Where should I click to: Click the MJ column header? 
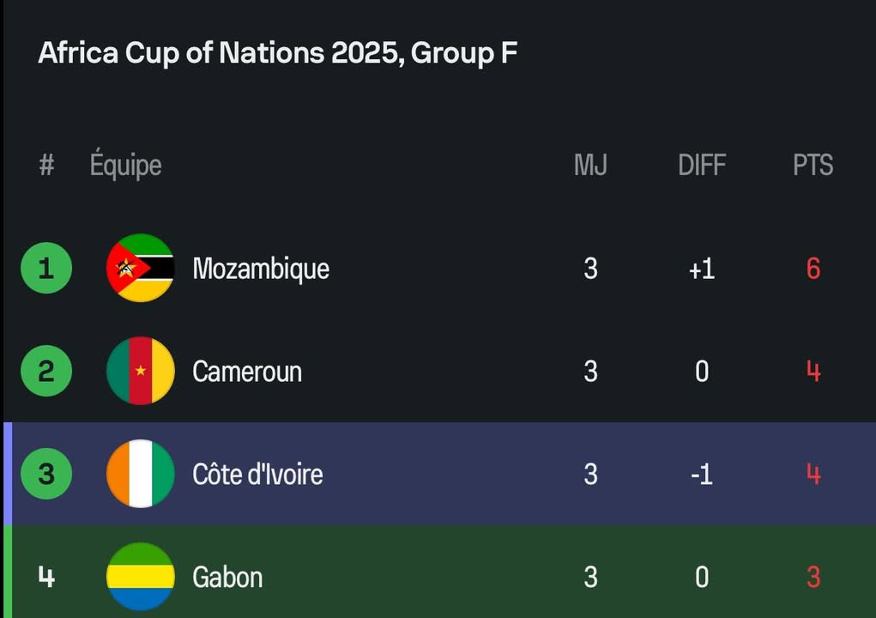pos(590,165)
